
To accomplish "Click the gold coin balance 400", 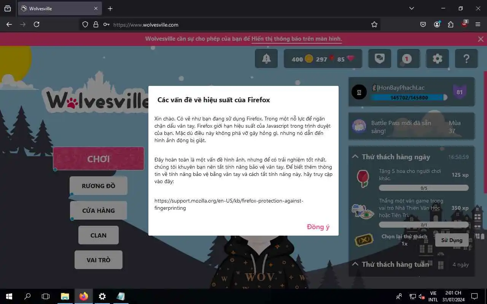I will (x=302, y=59).
